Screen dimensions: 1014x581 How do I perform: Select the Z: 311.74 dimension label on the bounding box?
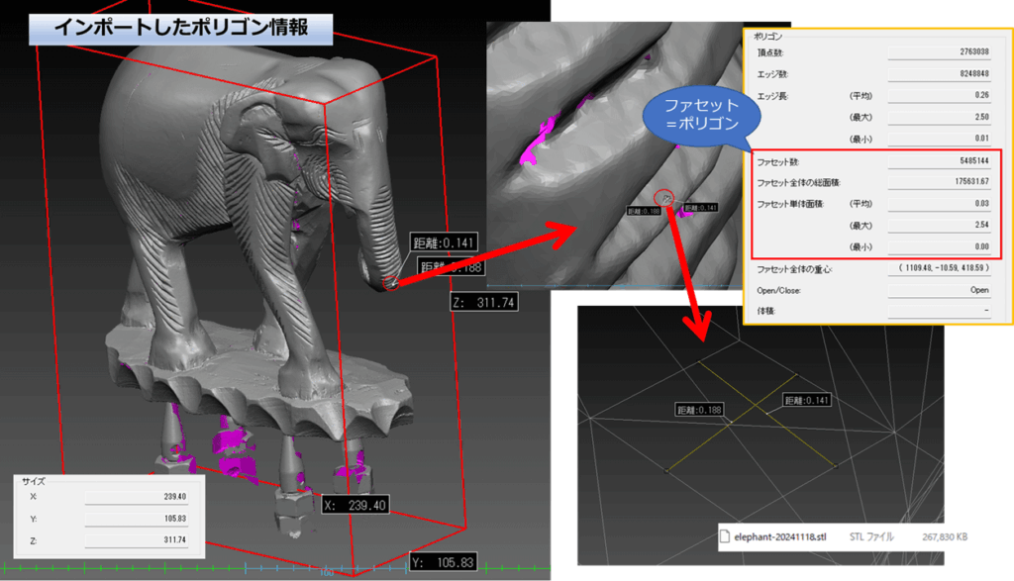point(482,303)
